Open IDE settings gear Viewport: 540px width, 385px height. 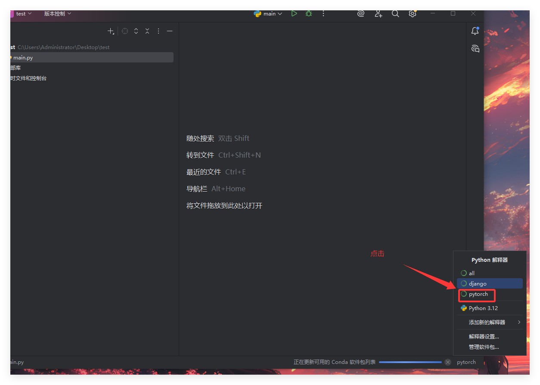[413, 14]
